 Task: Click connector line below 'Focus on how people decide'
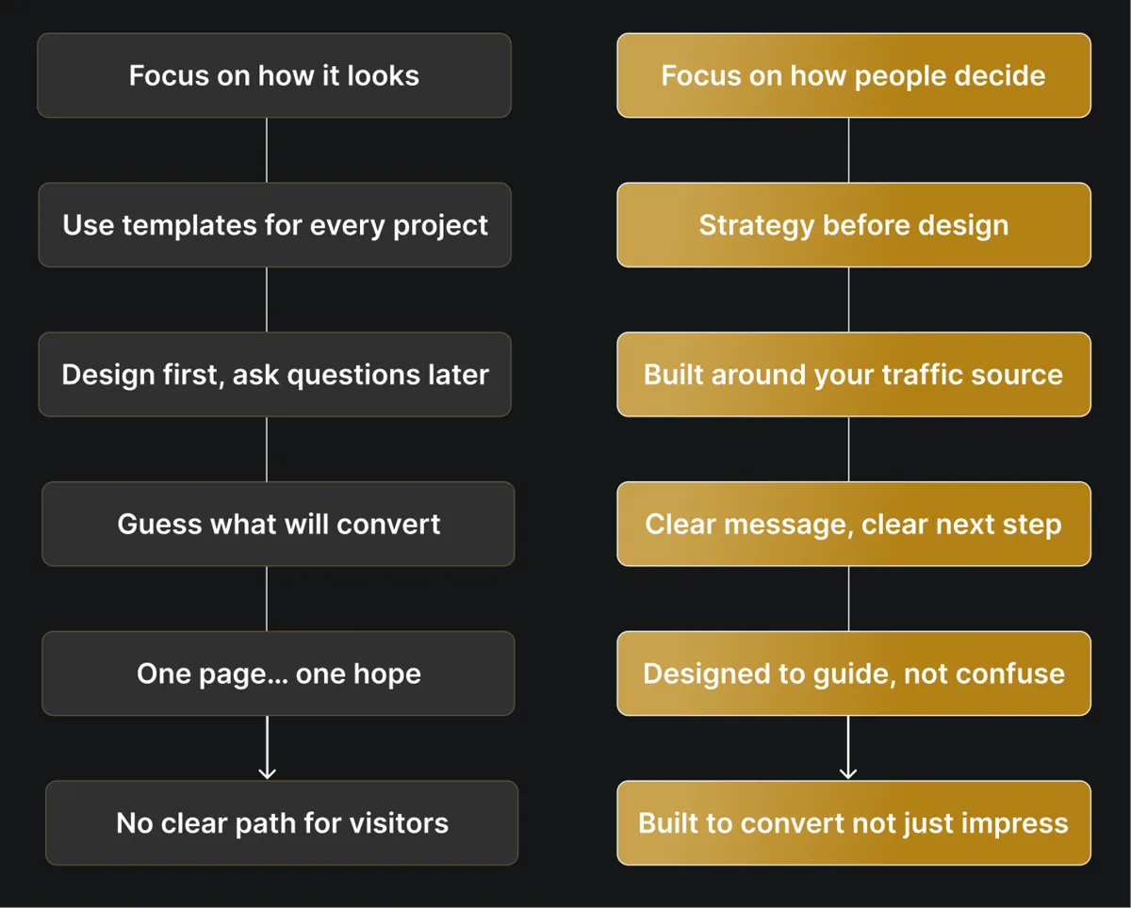(849, 150)
